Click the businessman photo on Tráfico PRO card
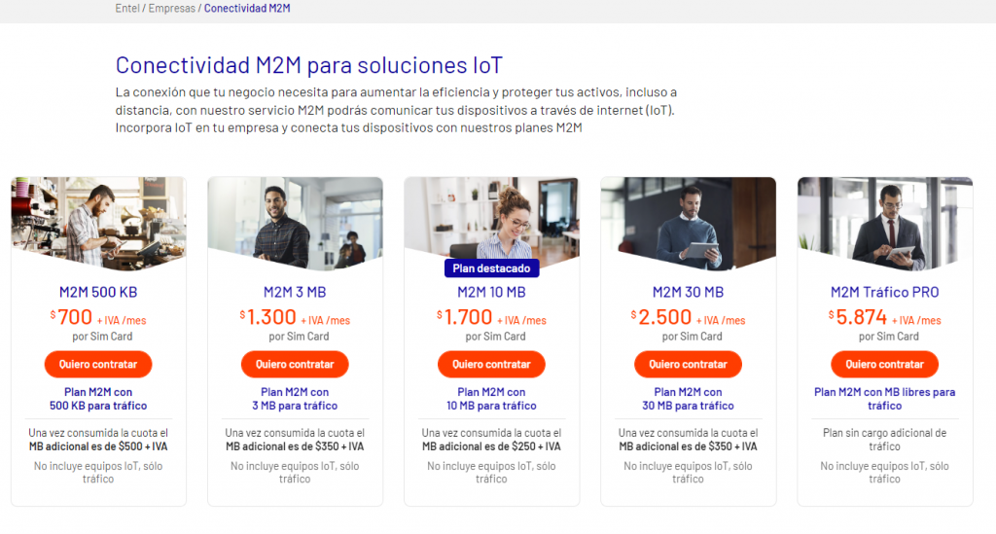The image size is (996, 534). 885,222
